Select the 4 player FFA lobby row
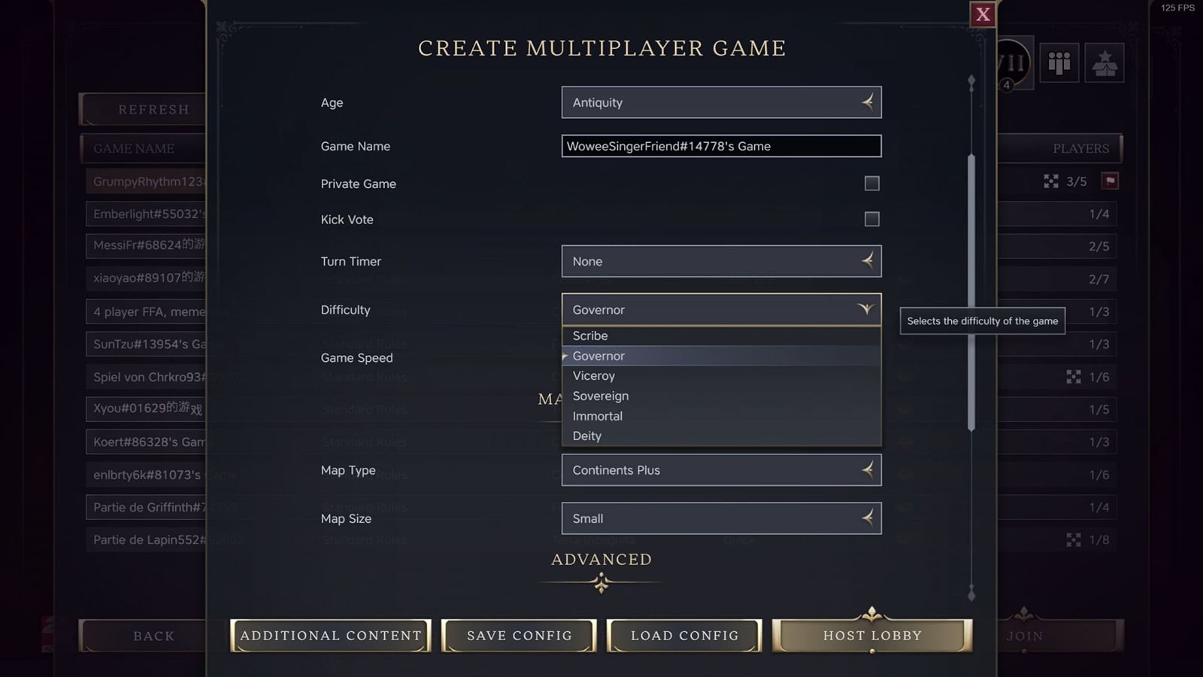1203x677 pixels. pyautogui.click(x=147, y=311)
